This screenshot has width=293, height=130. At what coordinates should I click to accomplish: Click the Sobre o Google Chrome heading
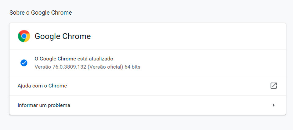point(41,13)
